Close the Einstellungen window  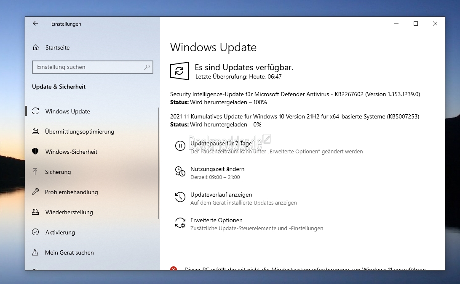click(x=435, y=24)
